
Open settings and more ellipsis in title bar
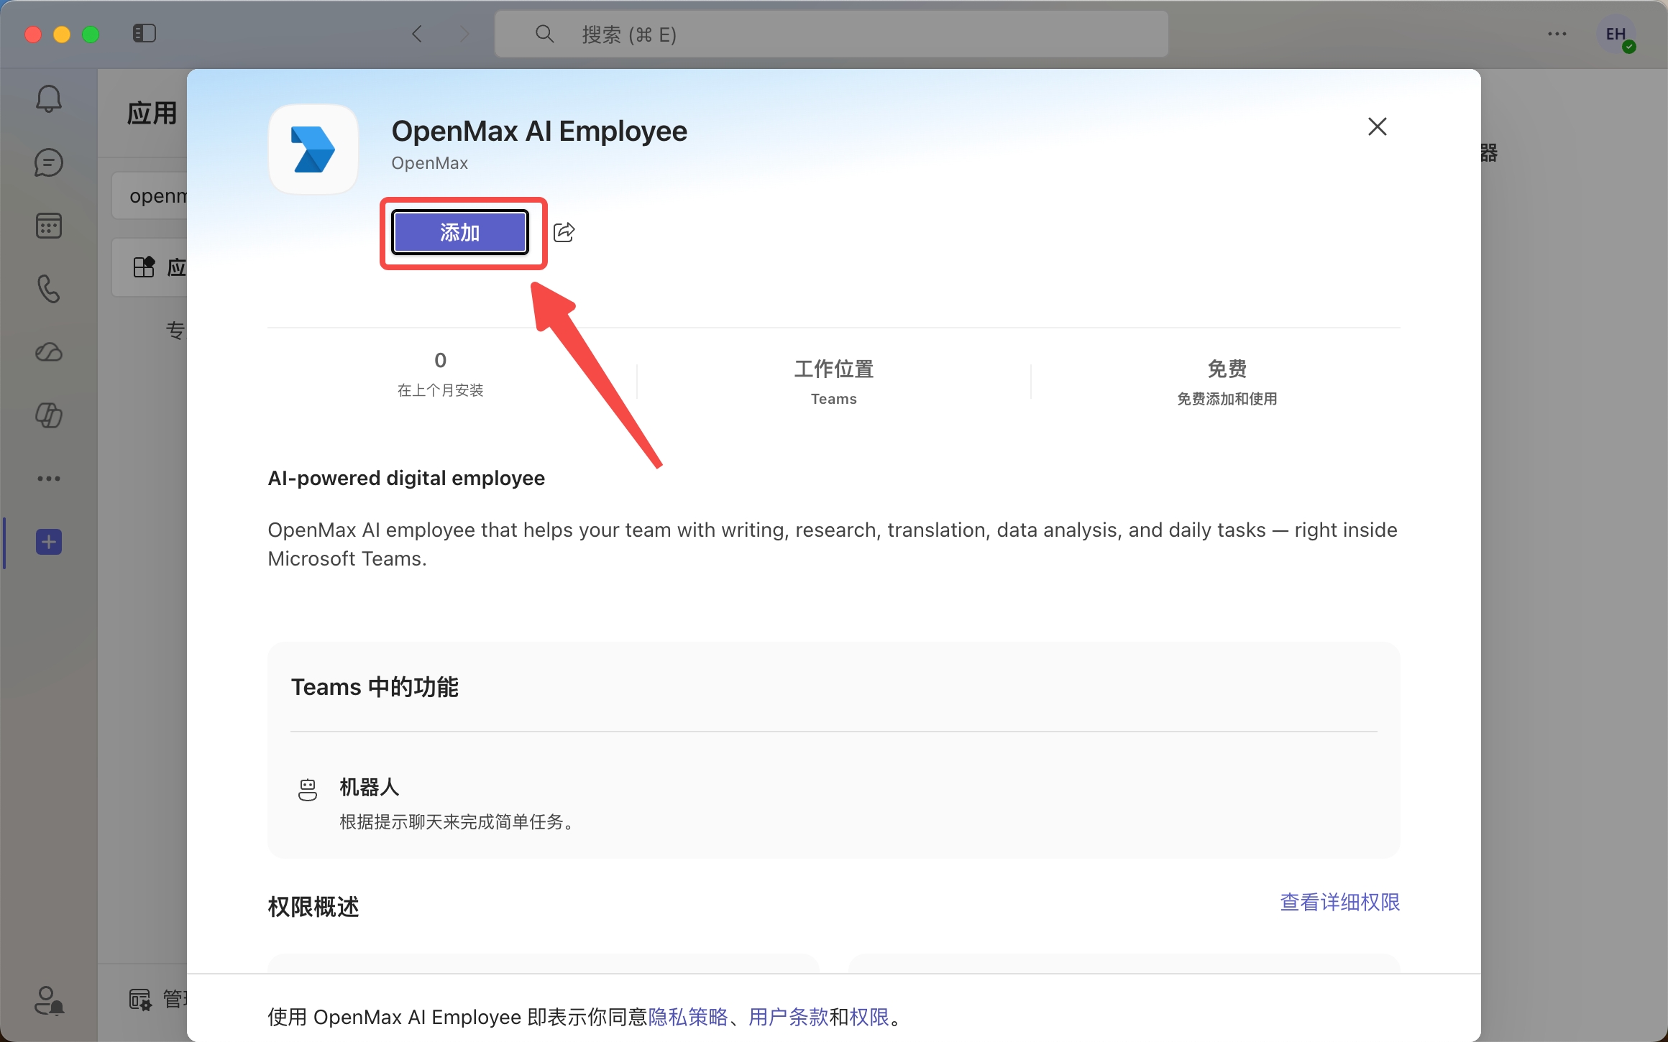pos(1557,34)
